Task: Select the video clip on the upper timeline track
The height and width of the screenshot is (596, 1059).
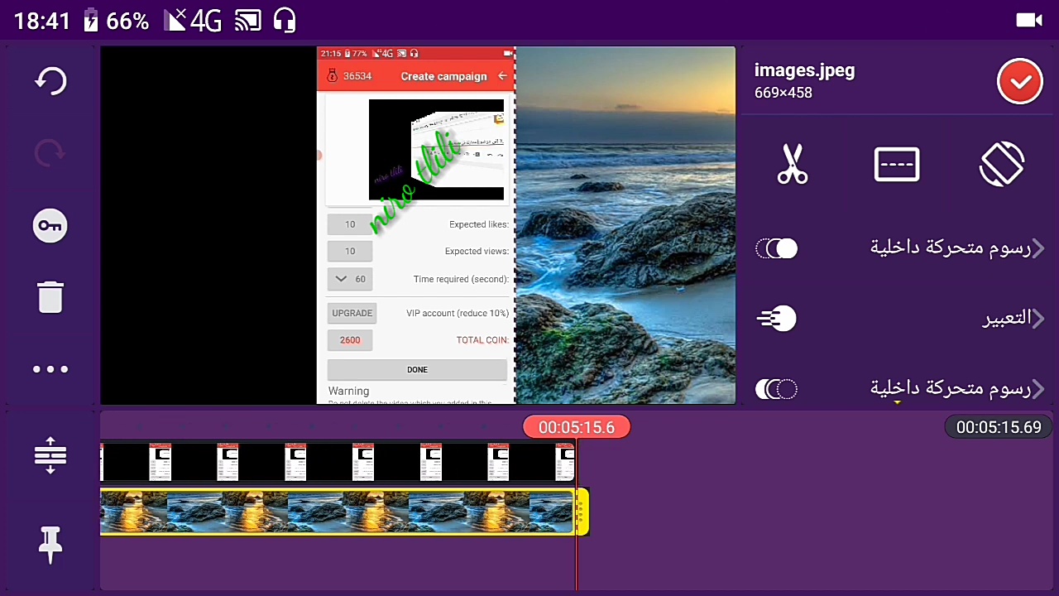Action: coord(338,462)
